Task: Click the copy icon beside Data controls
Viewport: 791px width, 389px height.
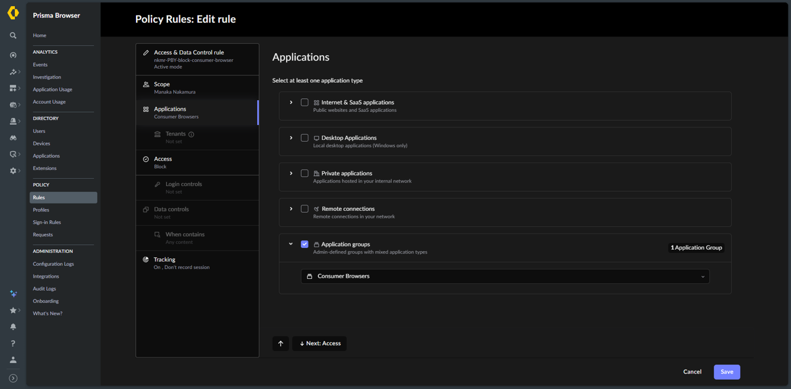Action: coord(146,210)
